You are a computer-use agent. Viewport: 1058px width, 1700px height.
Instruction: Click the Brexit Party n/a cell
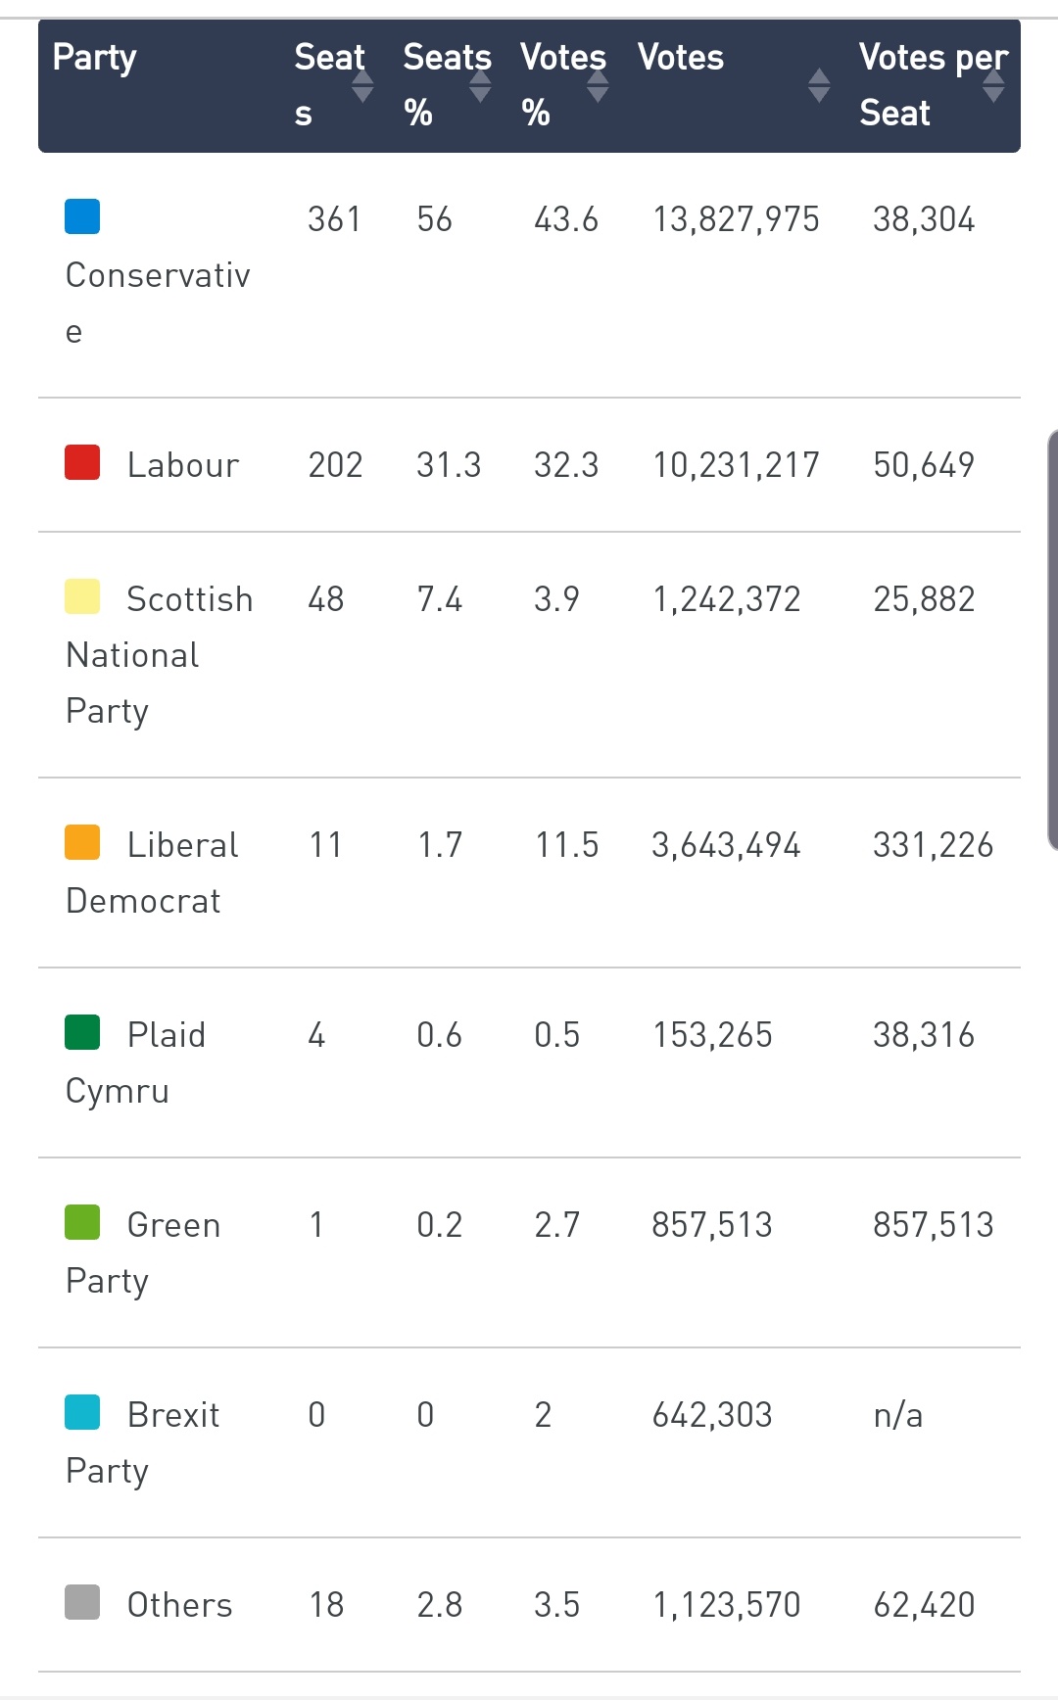[x=898, y=1415]
